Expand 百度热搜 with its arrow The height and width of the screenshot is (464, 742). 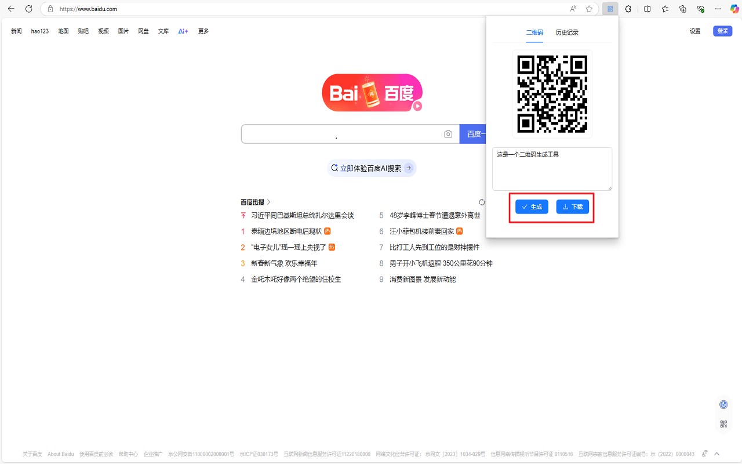pyautogui.click(x=269, y=202)
